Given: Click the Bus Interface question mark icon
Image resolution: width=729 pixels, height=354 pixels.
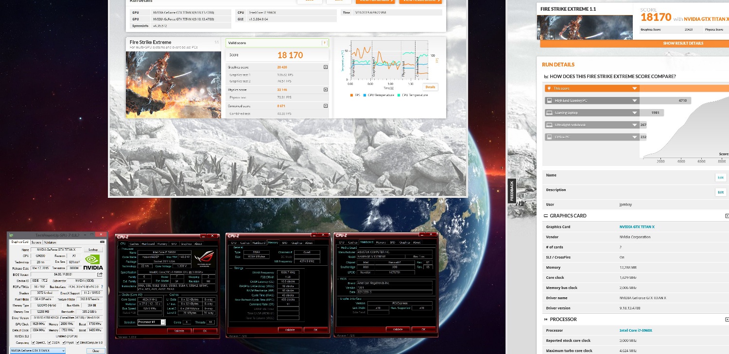Looking at the screenshot, I should click(x=102, y=287).
